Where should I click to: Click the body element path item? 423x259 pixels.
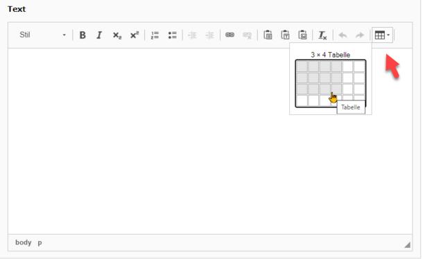tap(23, 242)
